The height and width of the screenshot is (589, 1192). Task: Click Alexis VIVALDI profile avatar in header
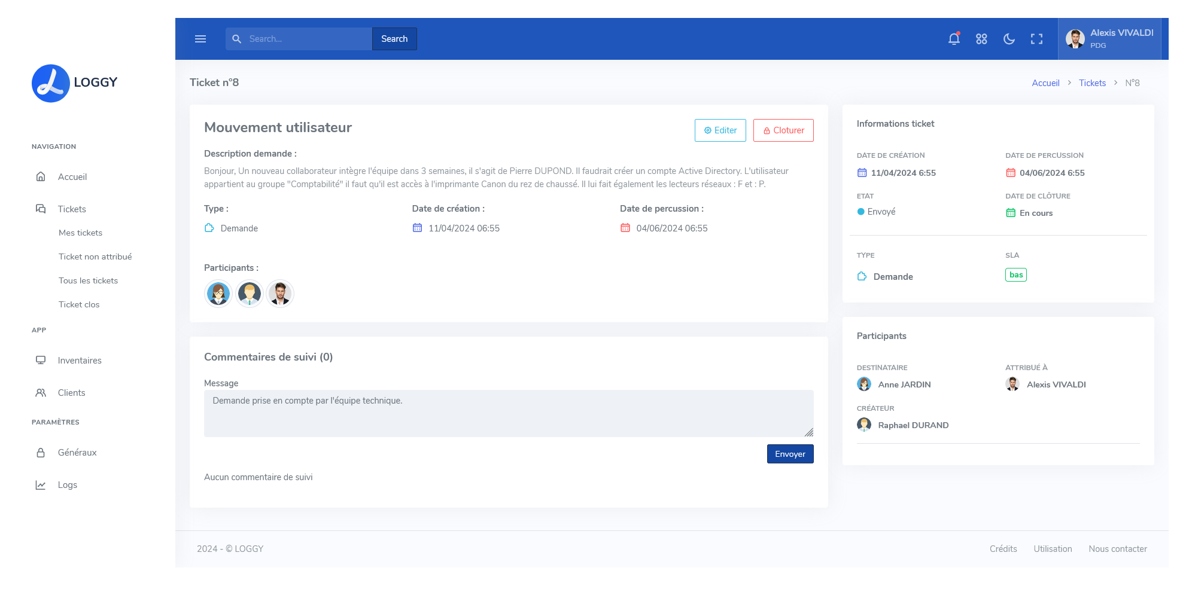pyautogui.click(x=1075, y=39)
